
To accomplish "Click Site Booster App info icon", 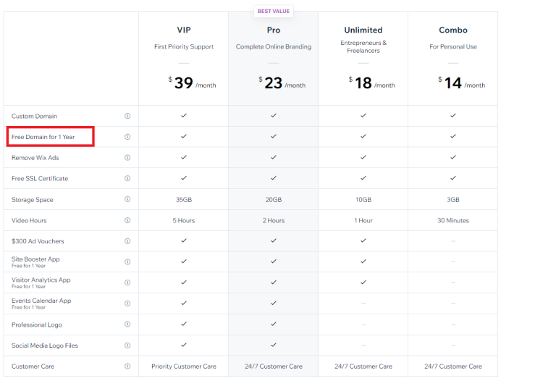I will click(x=127, y=262).
